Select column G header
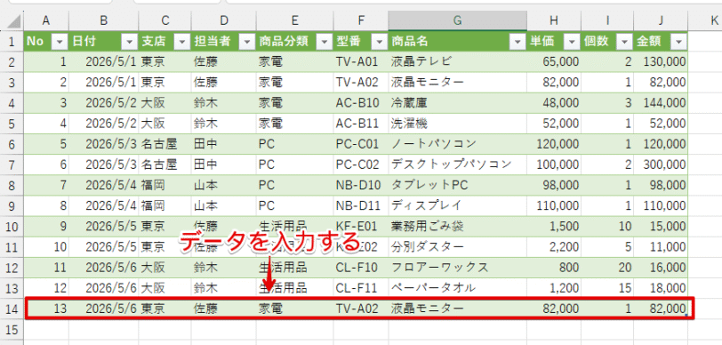Viewport: 722px width, 345px height. coord(458,20)
